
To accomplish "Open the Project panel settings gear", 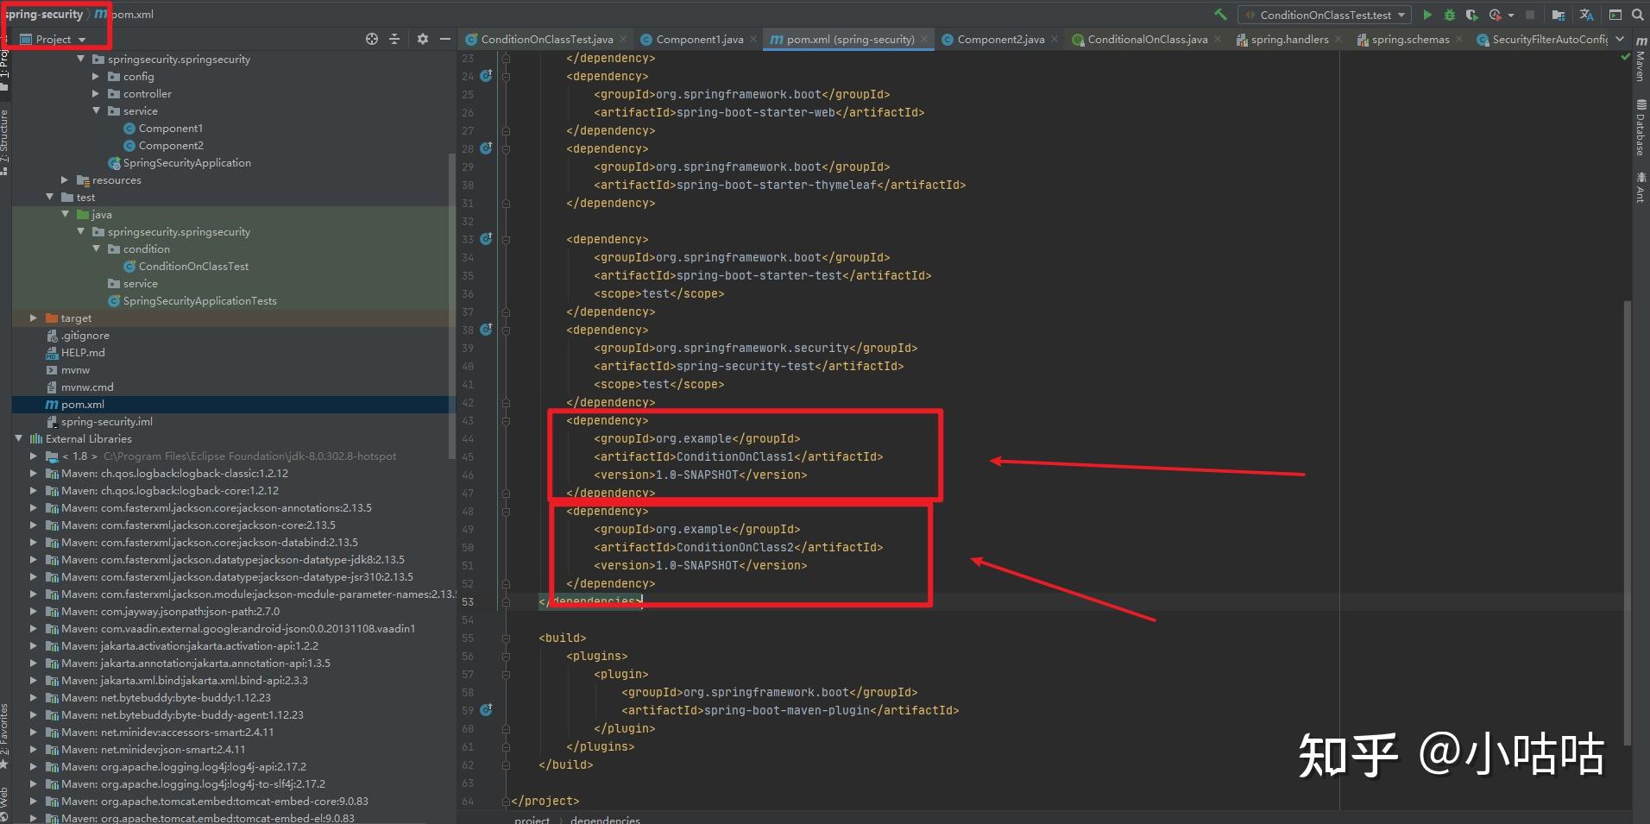I will coord(422,39).
